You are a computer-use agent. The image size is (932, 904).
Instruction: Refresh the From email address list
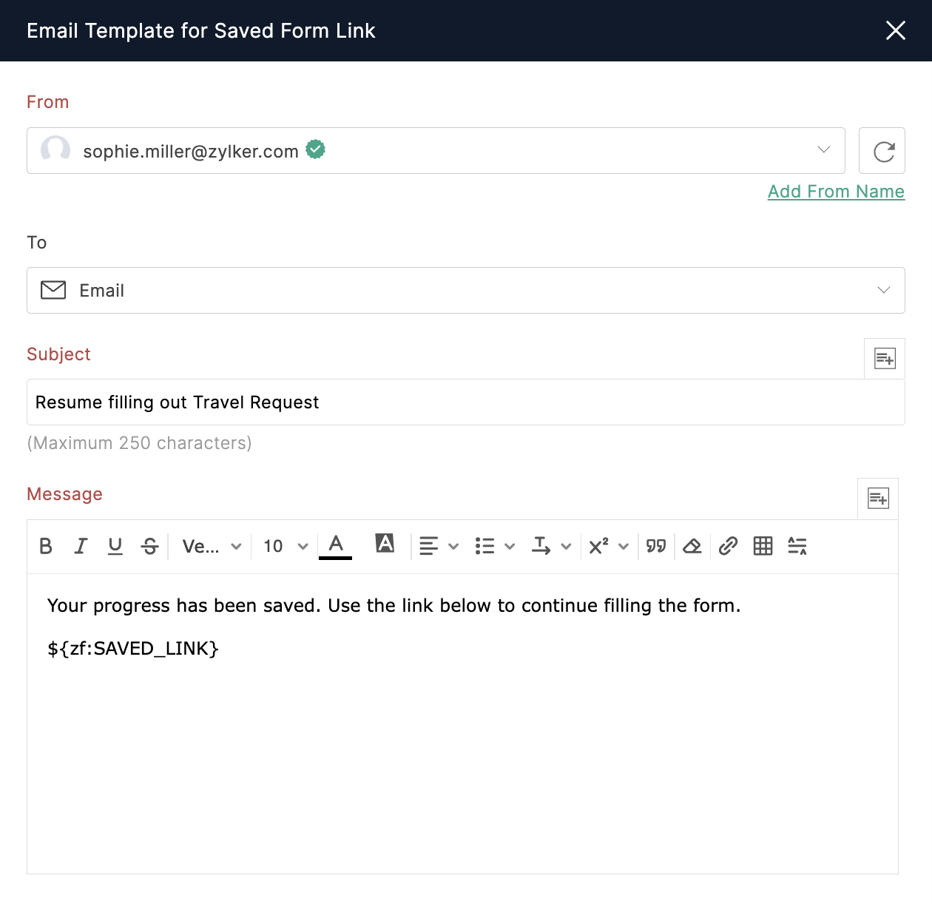click(882, 151)
